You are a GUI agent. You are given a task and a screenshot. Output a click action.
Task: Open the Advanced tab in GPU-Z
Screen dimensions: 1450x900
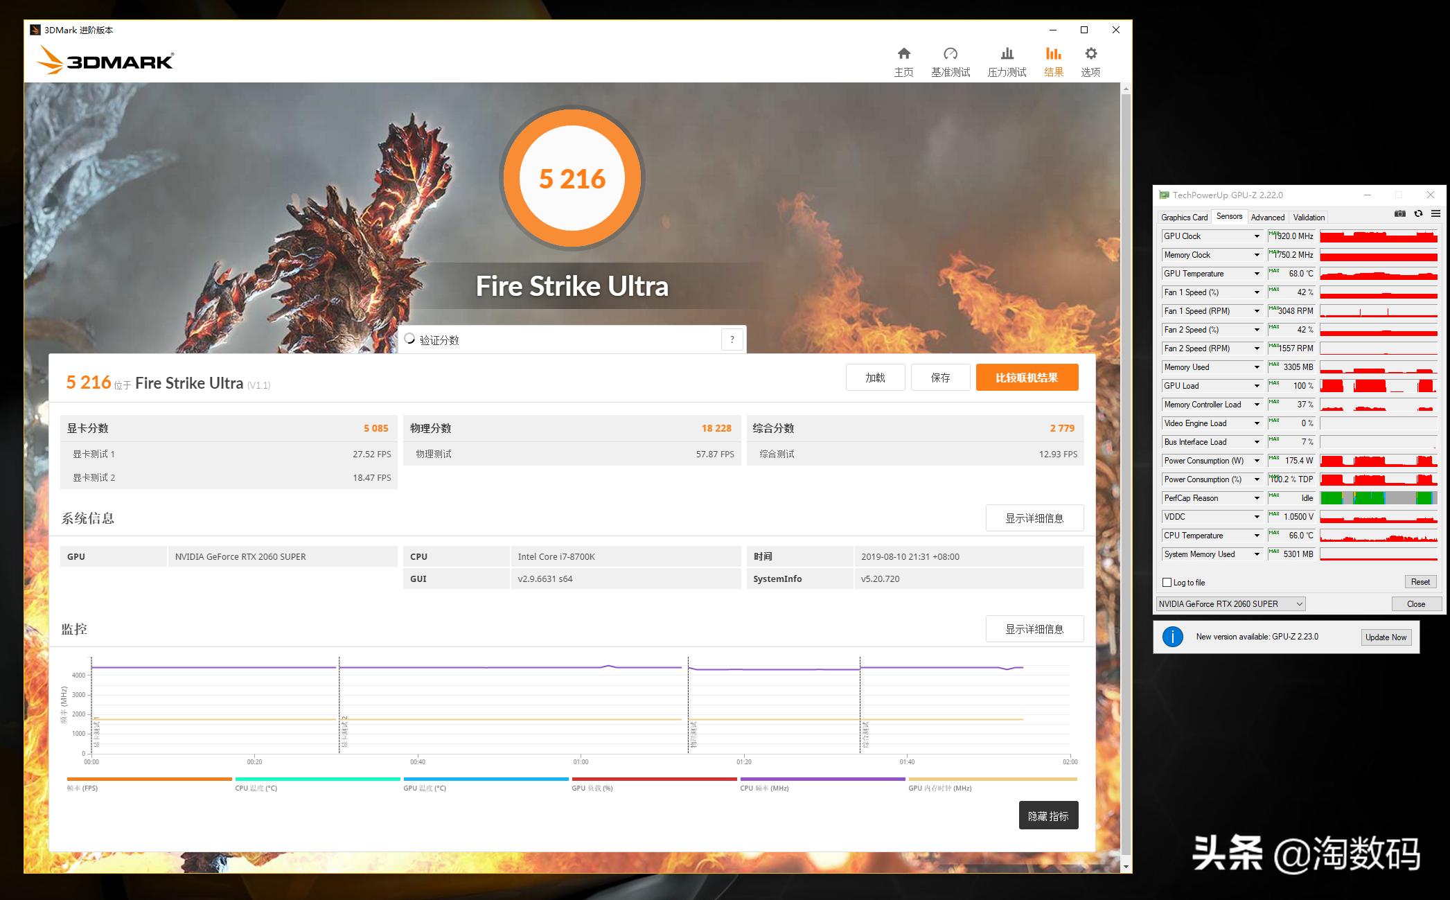[1268, 217]
